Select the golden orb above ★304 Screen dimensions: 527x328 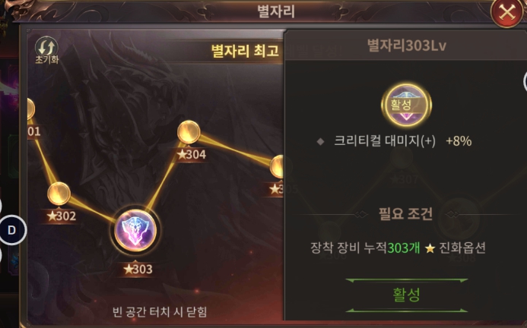(x=189, y=132)
